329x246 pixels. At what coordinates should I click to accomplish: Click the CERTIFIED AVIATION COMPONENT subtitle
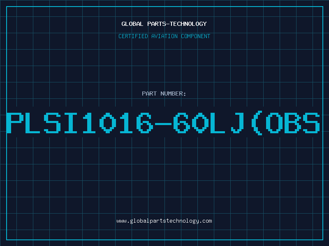point(164,36)
